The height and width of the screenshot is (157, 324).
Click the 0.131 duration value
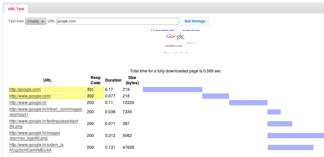pos(110,147)
